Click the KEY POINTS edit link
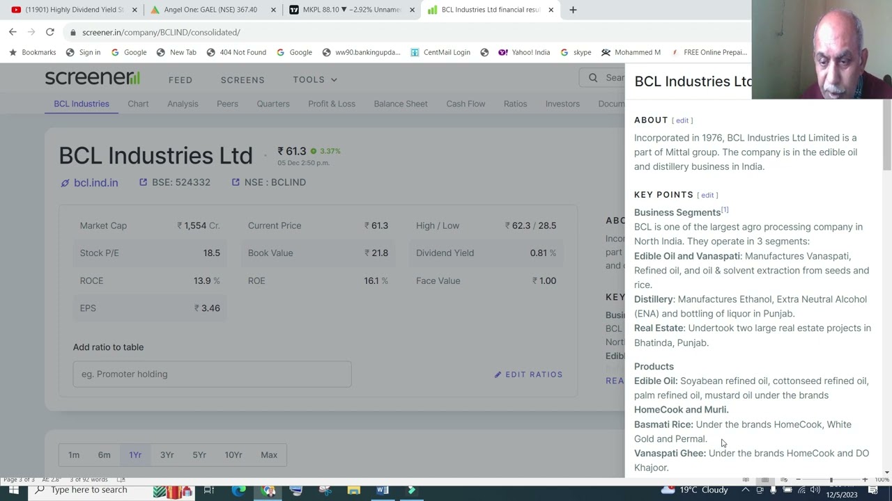 [x=707, y=195]
